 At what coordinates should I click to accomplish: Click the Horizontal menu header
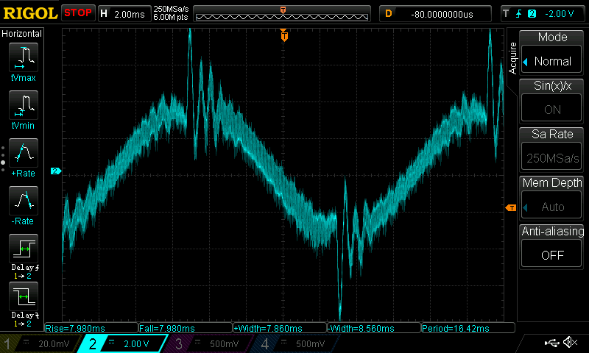click(x=22, y=34)
